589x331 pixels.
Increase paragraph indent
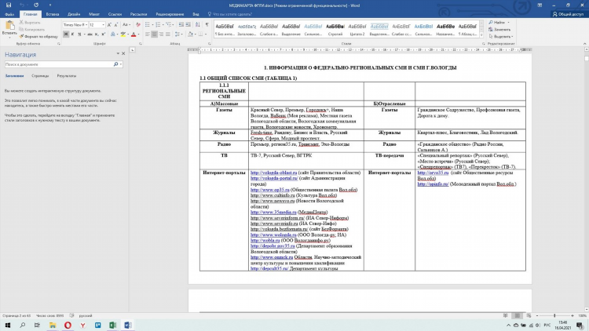[x=188, y=25]
